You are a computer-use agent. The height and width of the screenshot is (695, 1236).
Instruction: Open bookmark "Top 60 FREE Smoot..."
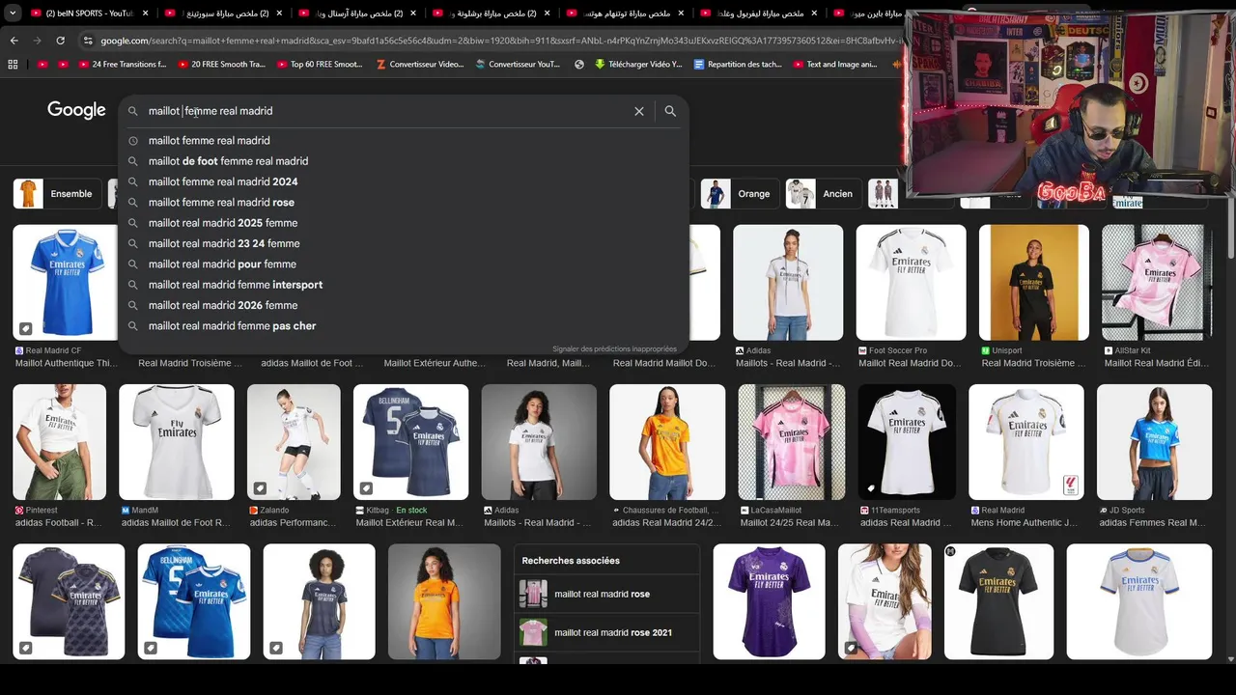coord(319,65)
